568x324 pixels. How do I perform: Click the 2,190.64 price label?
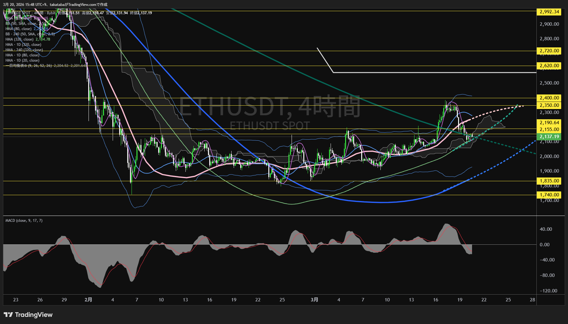(x=549, y=123)
